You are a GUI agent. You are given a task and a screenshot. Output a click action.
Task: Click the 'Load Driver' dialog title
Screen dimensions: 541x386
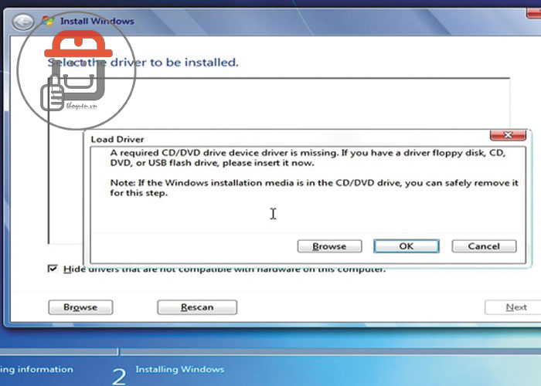(117, 140)
